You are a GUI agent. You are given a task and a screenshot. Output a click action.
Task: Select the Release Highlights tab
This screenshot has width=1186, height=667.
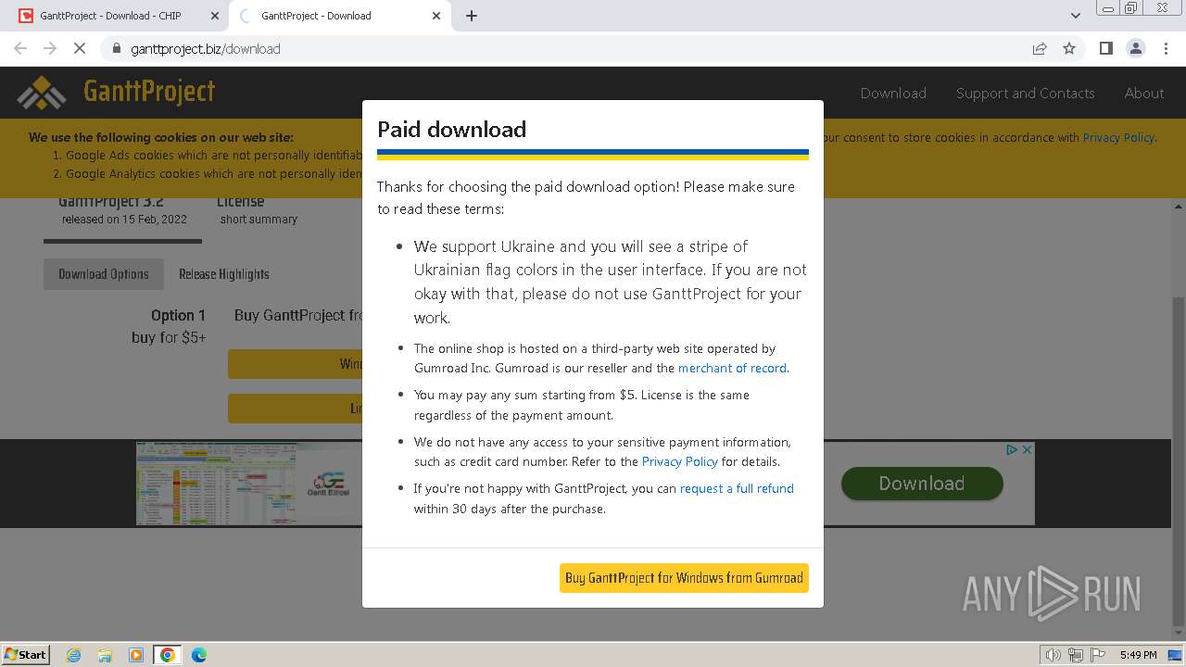(x=224, y=274)
